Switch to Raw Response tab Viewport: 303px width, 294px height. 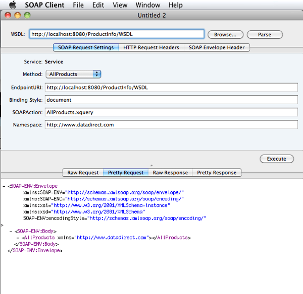[170, 173]
